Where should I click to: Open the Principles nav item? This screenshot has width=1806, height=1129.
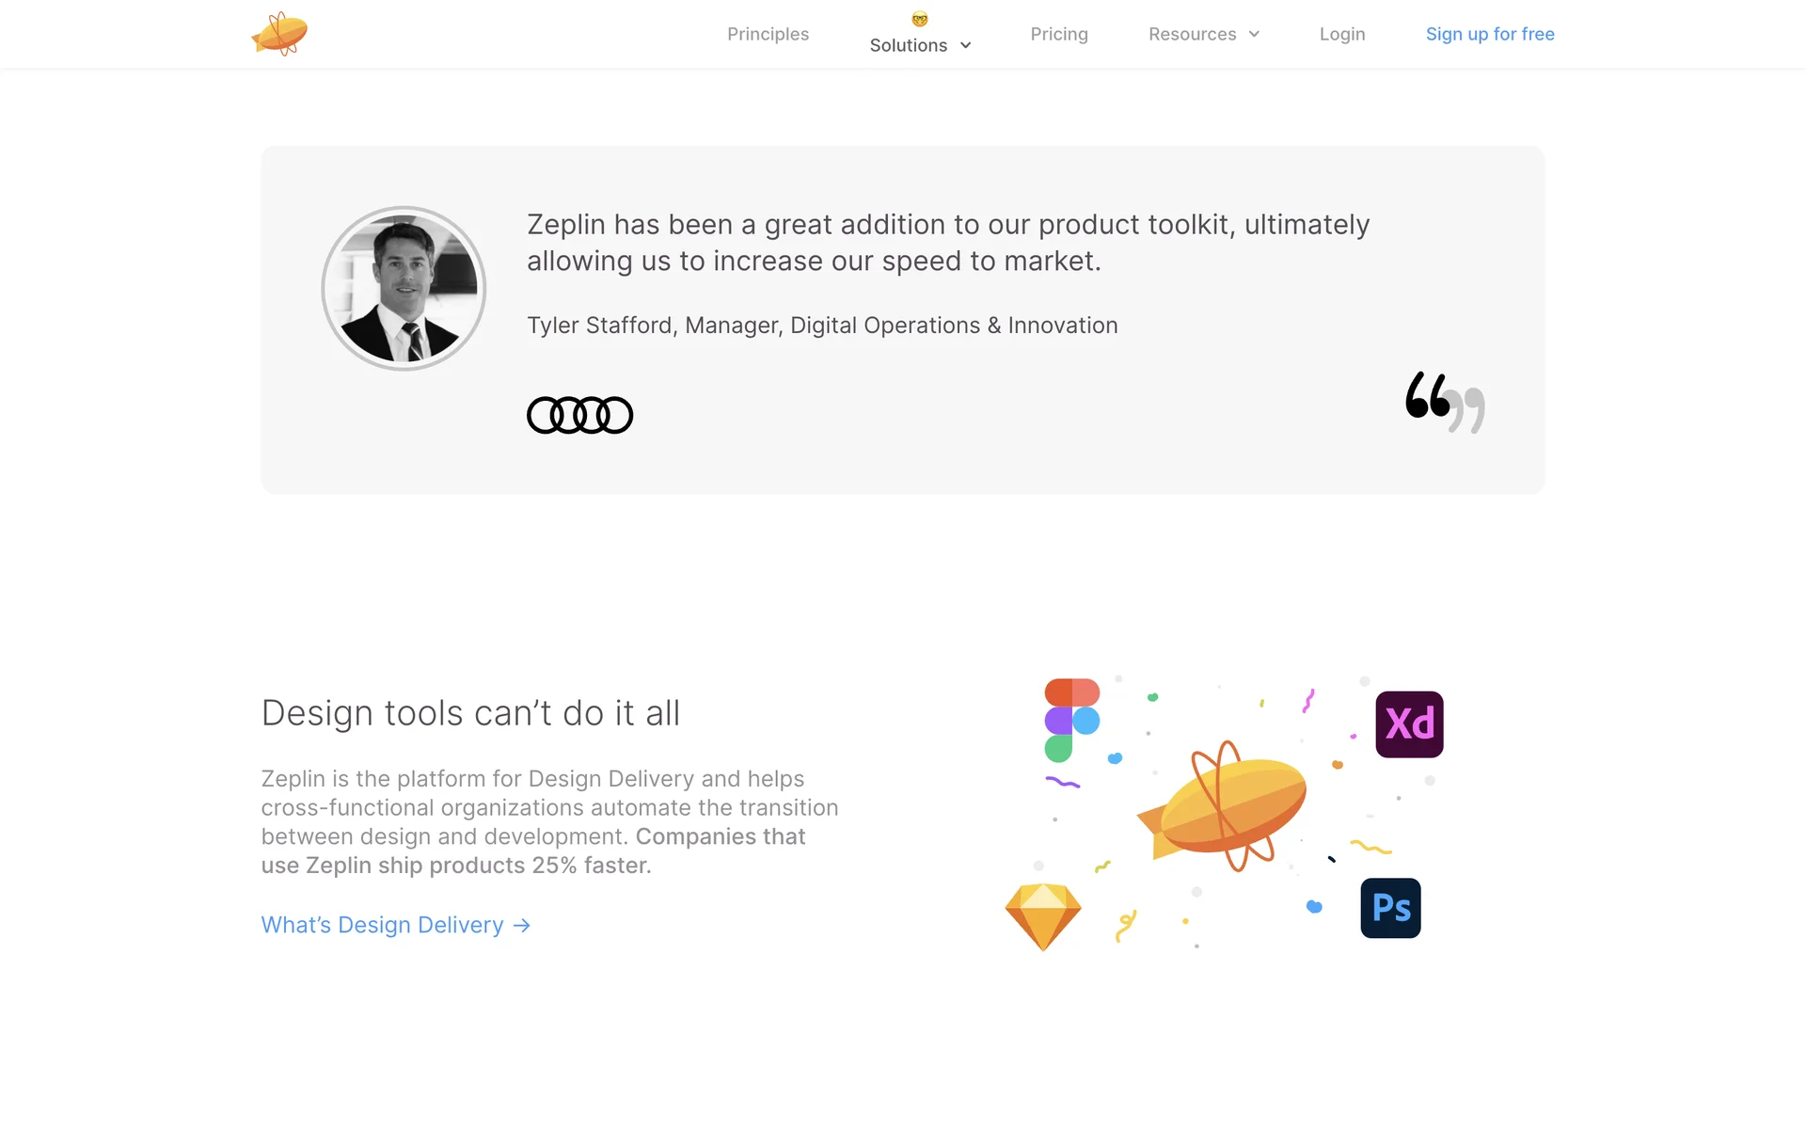[x=768, y=34]
